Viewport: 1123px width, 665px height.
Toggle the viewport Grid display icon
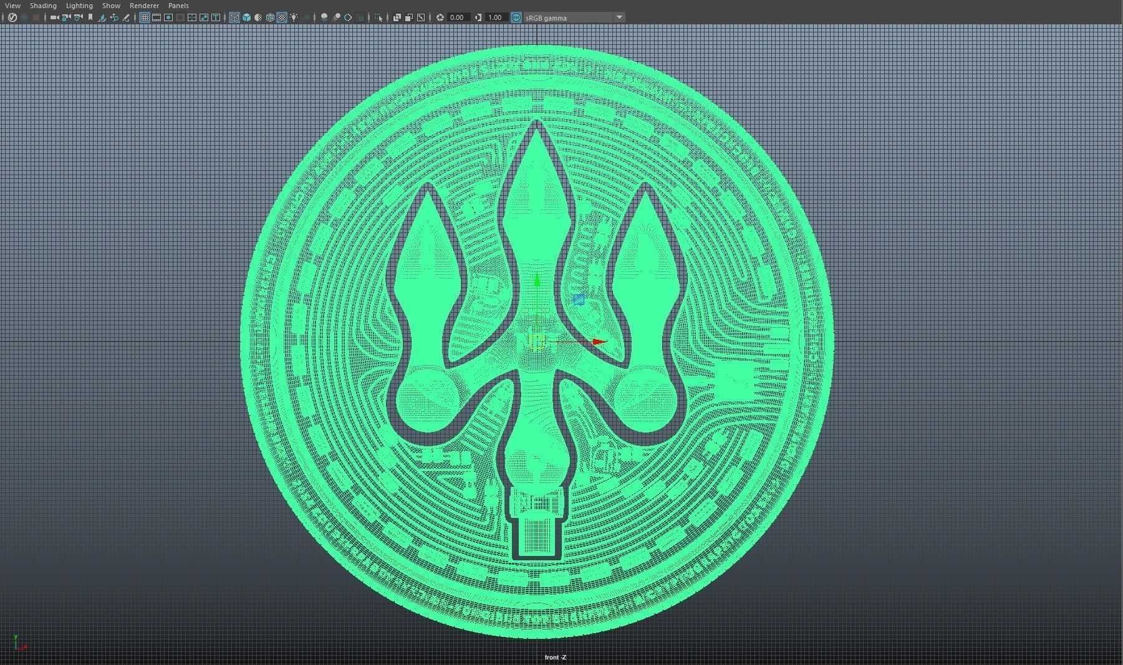pos(145,17)
